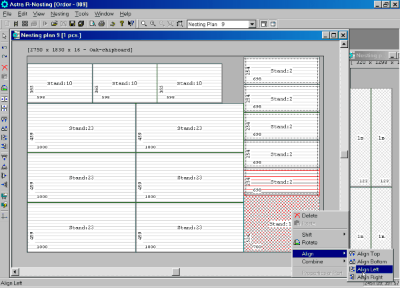Select Delete in the context menu

click(309, 216)
